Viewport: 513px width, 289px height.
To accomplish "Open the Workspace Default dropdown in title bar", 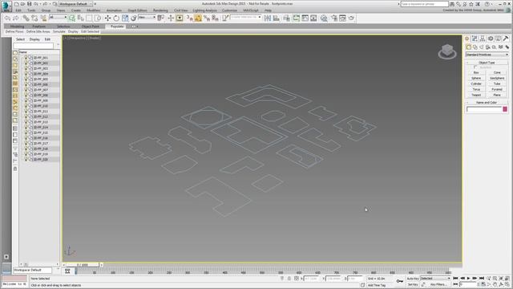I will coord(75,4).
